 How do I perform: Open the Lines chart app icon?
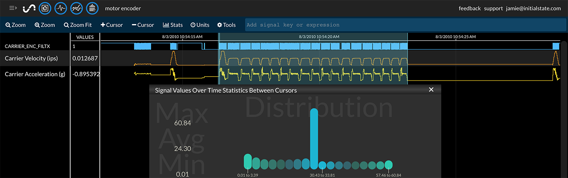coord(76,8)
